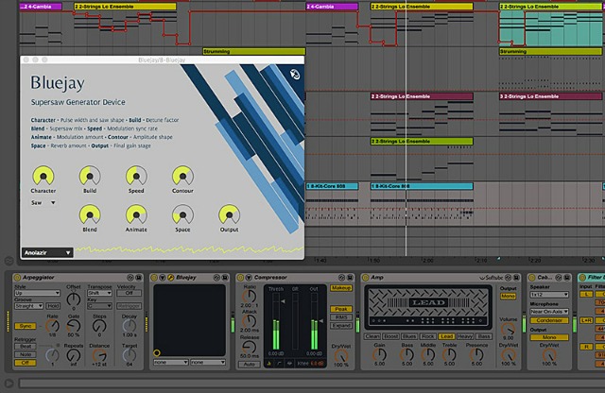Save the Bluejay device preset
Screen dimensions: 605x393
225,278
